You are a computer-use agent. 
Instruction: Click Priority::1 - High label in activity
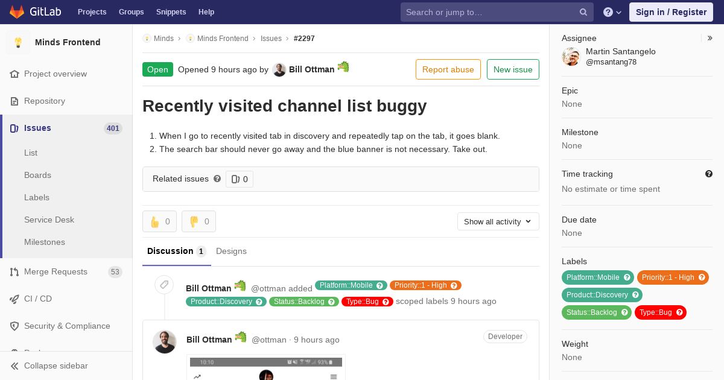click(x=425, y=285)
